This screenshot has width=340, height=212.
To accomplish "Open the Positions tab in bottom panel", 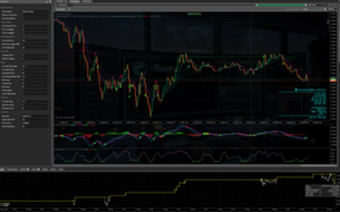I will (x=24, y=169).
